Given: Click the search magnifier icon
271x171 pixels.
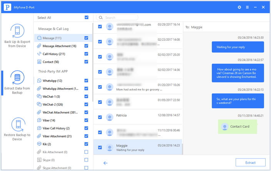Looking at the screenshot, I should pyautogui.click(x=101, y=18).
